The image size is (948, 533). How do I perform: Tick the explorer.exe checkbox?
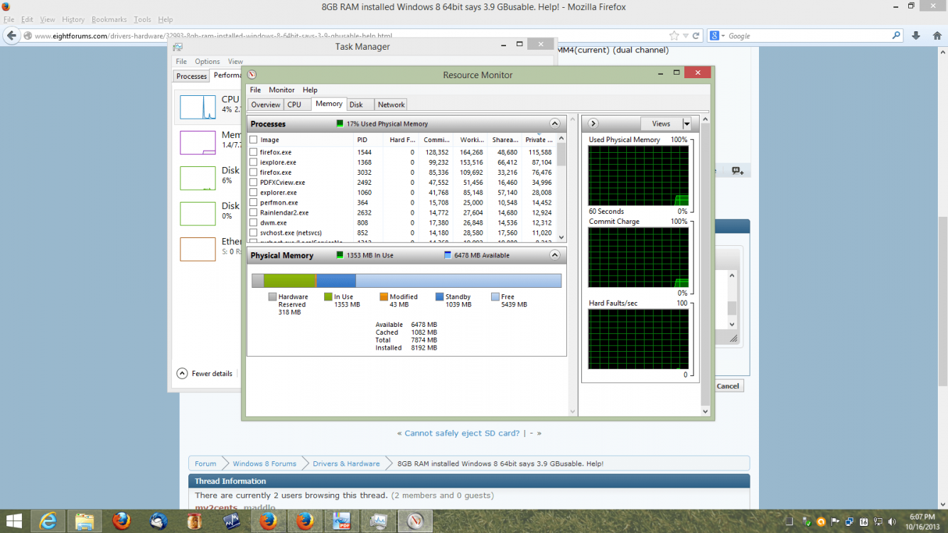[x=254, y=192]
